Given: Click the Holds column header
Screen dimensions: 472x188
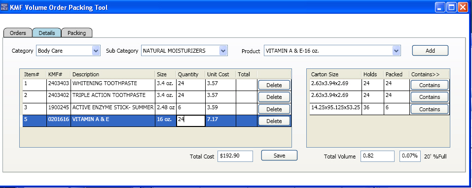Looking at the screenshot, I should tap(373, 74).
